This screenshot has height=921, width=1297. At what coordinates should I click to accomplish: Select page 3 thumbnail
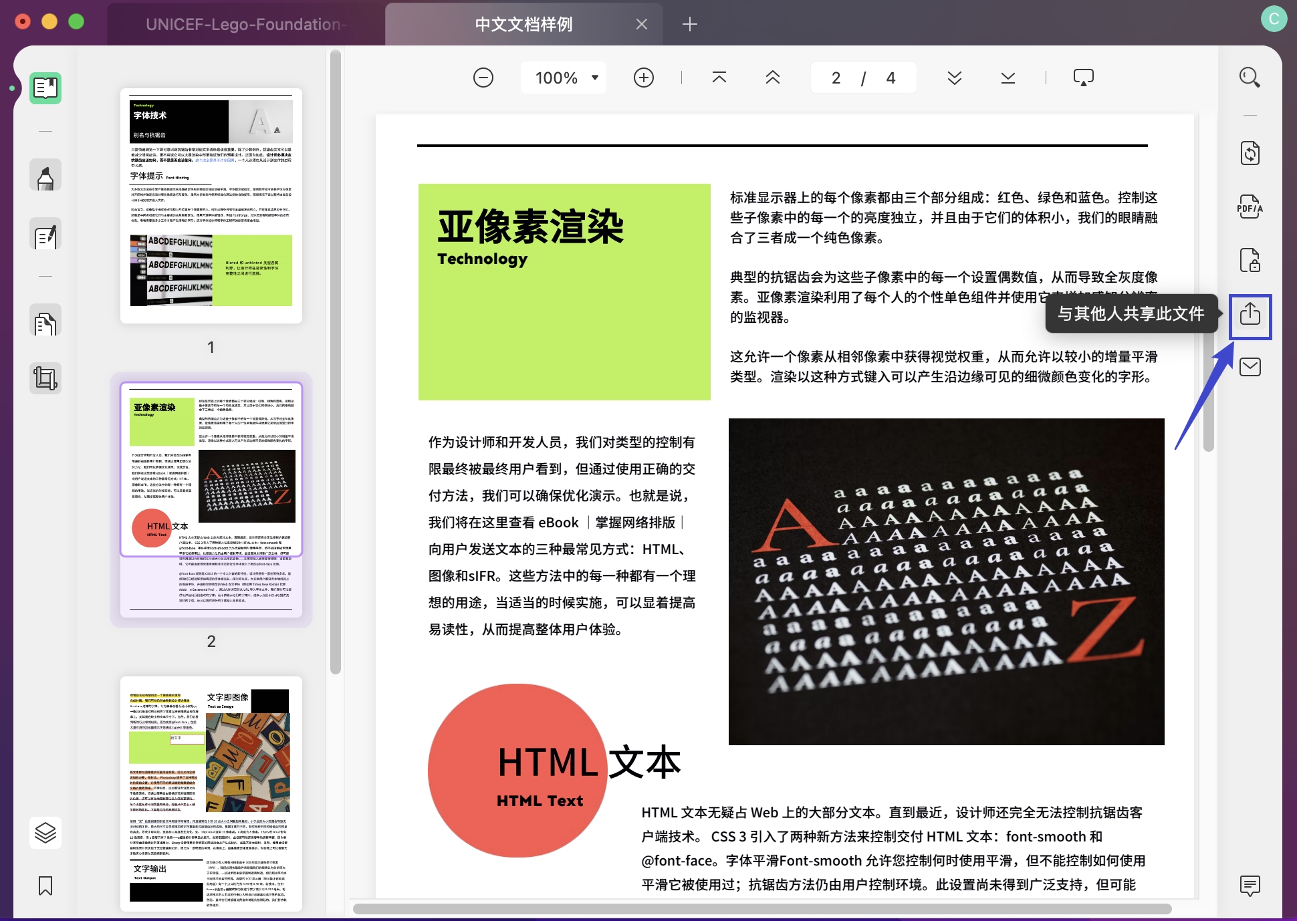pos(211,794)
